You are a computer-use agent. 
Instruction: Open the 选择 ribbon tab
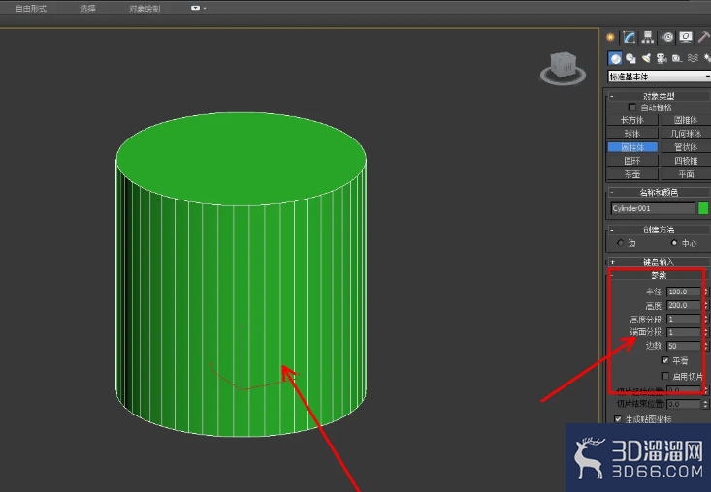[x=87, y=8]
